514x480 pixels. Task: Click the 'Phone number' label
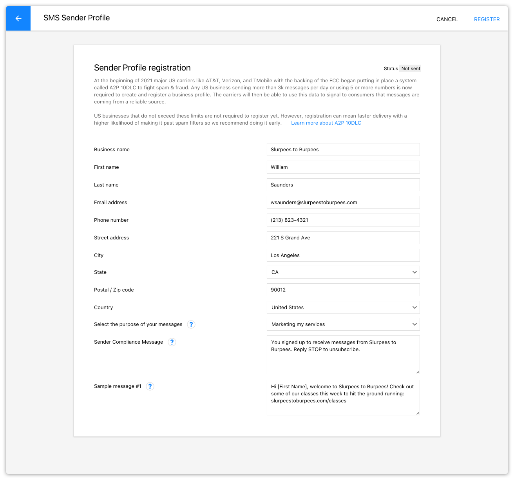pos(111,220)
